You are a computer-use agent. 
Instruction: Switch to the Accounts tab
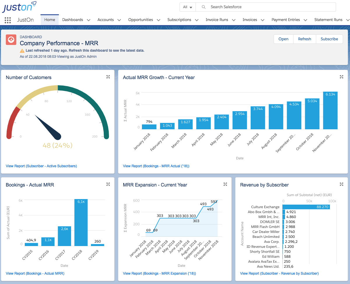(105, 20)
